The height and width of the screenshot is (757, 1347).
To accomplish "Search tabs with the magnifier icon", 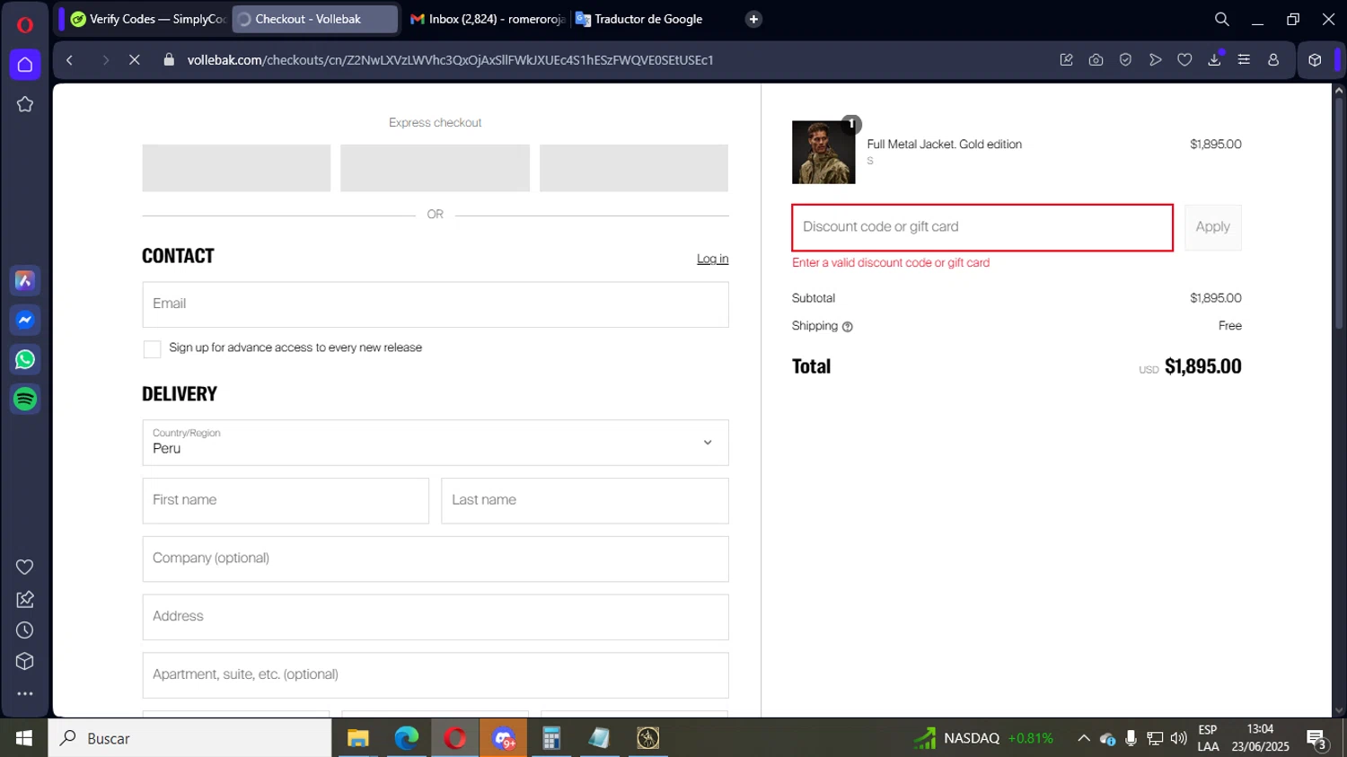I will (1221, 19).
